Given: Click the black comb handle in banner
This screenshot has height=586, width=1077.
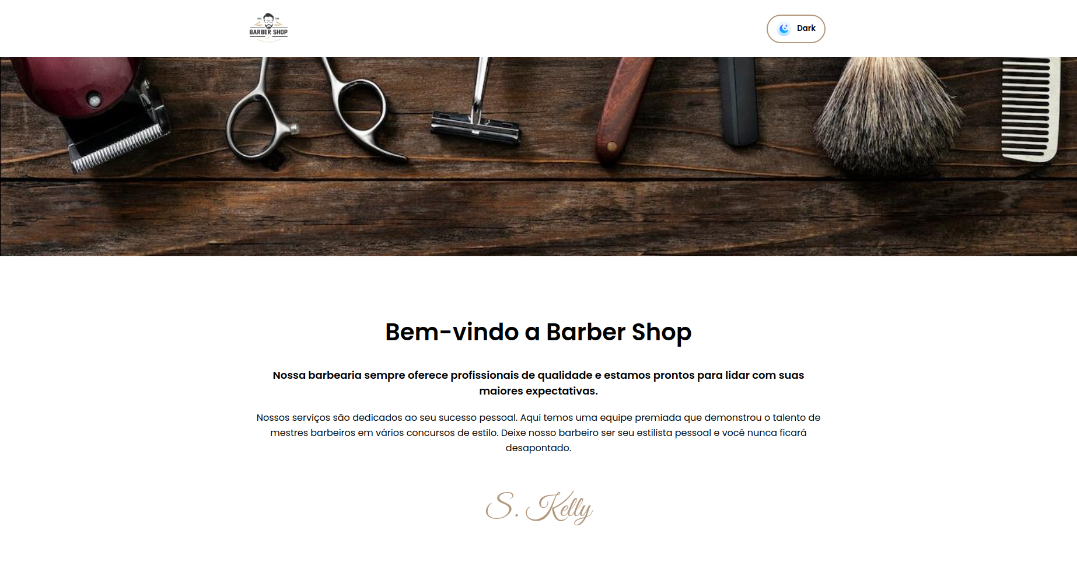Looking at the screenshot, I should (x=739, y=100).
